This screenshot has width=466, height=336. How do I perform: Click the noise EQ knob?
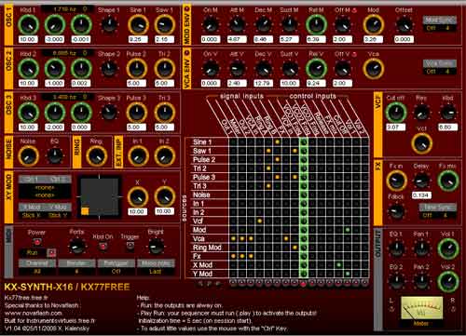pyautogui.click(x=55, y=155)
